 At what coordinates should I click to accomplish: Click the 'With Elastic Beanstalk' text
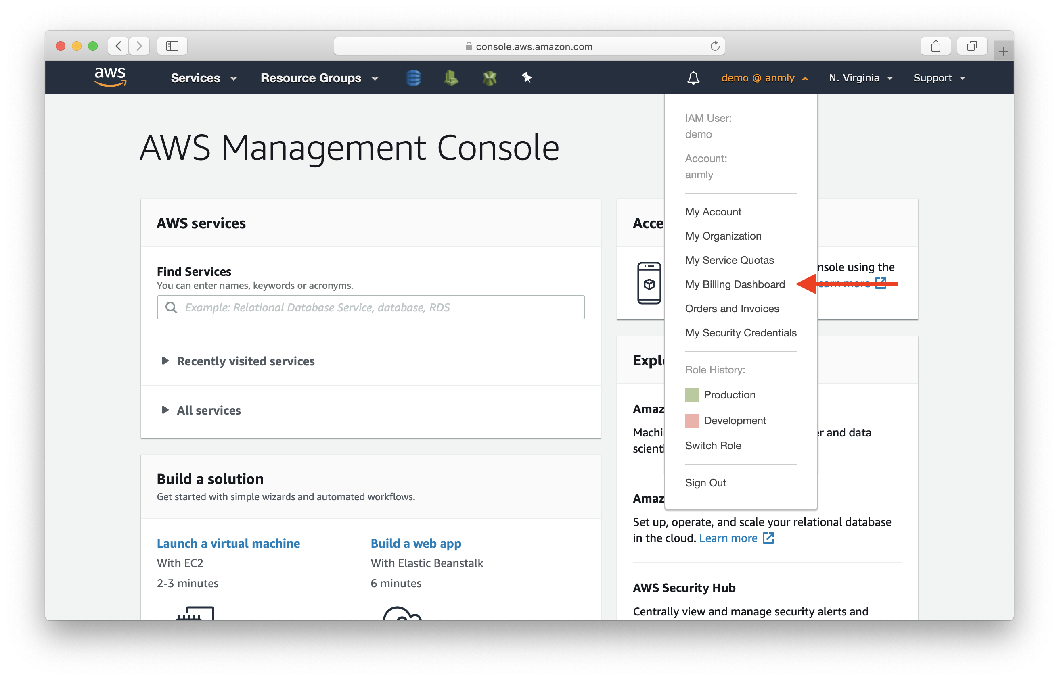point(427,563)
